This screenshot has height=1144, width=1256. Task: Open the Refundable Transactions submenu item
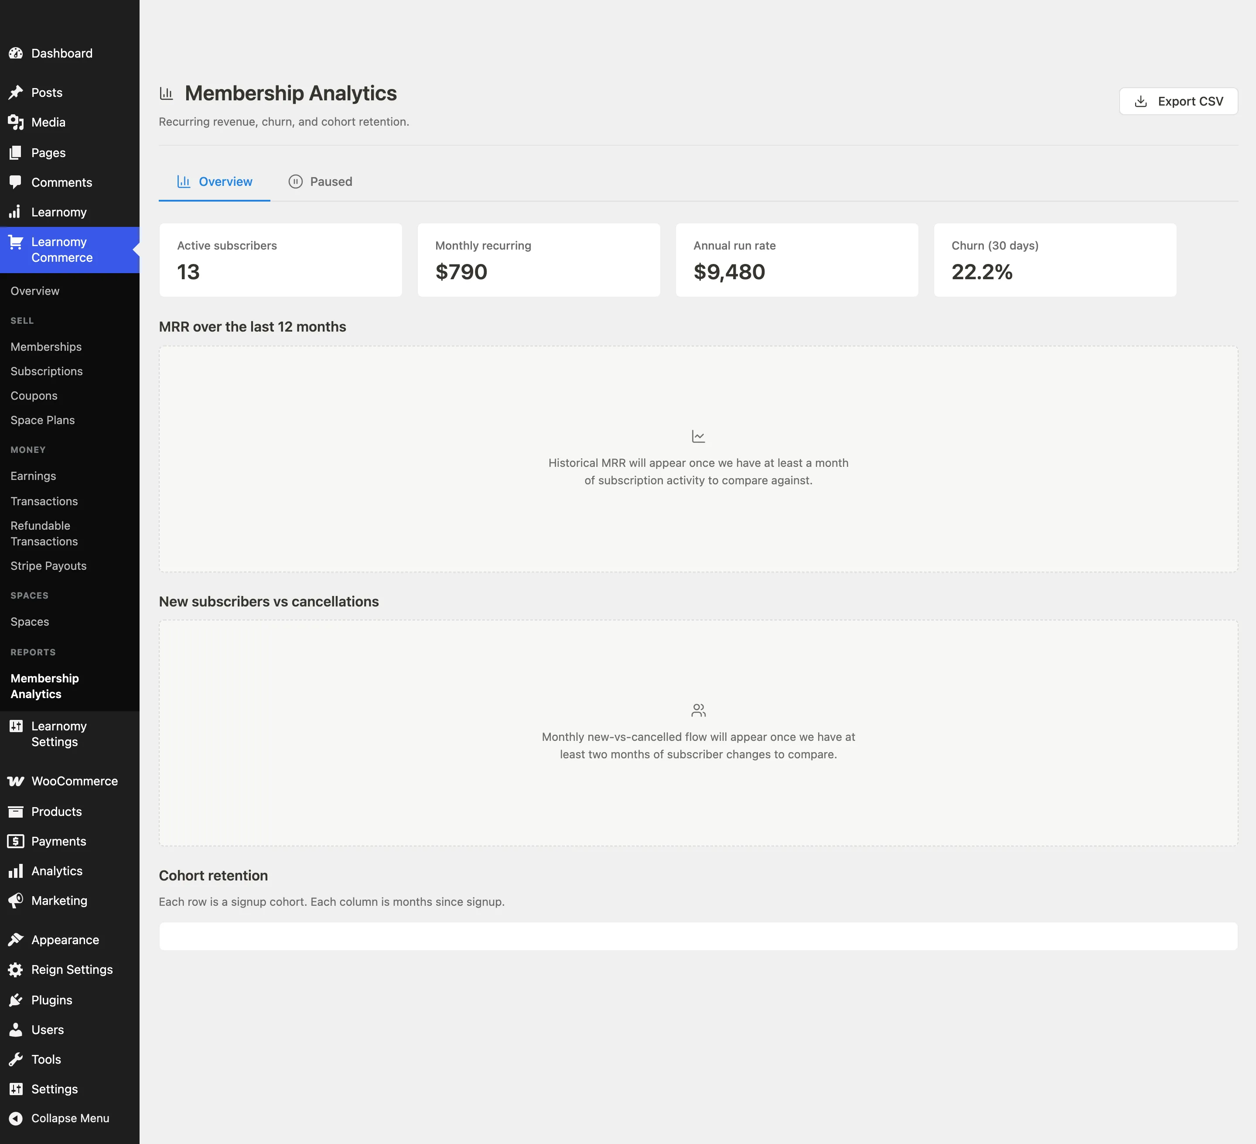tap(44, 534)
